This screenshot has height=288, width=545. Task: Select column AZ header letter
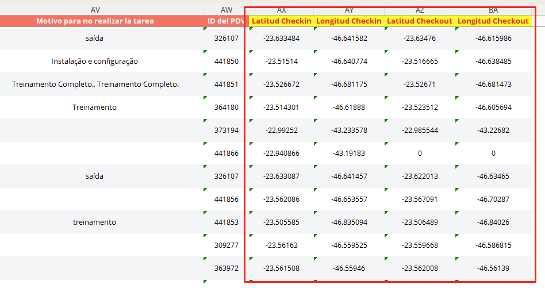(420, 10)
